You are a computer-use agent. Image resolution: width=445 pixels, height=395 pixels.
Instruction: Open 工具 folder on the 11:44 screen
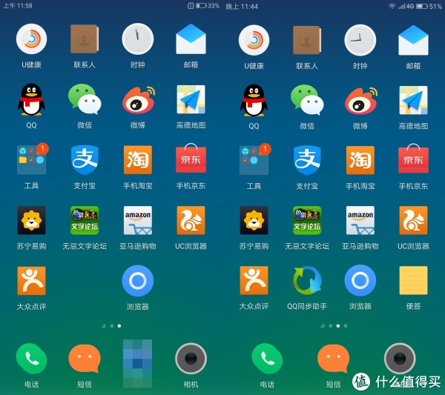(254, 160)
